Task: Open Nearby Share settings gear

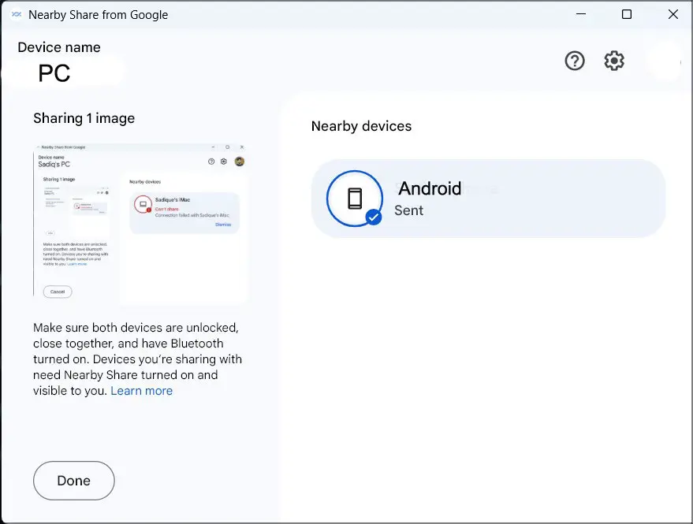Action: (x=614, y=61)
